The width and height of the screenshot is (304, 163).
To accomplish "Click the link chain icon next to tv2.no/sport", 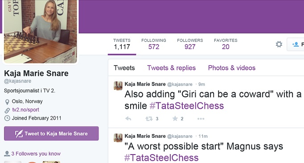I will click(x=7, y=110).
